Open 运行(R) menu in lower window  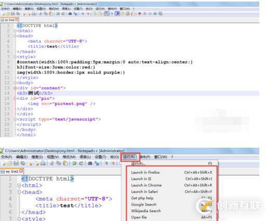click(x=129, y=157)
